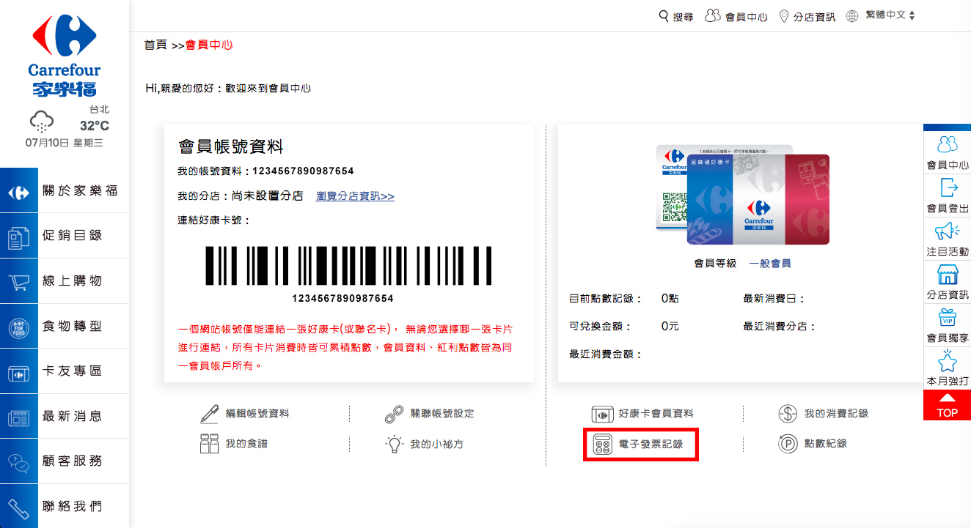Click the account number 1234567890987654 text
The width and height of the screenshot is (971, 528).
(304, 171)
